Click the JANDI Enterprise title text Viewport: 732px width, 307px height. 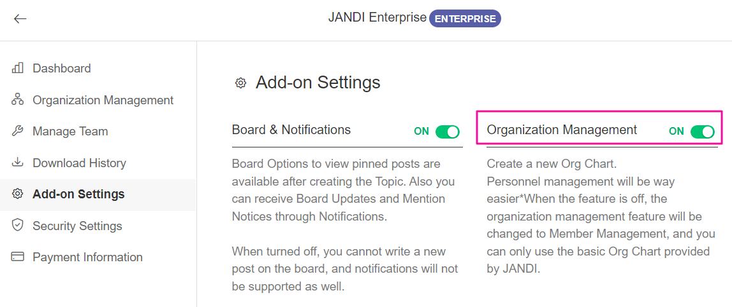pyautogui.click(x=377, y=18)
